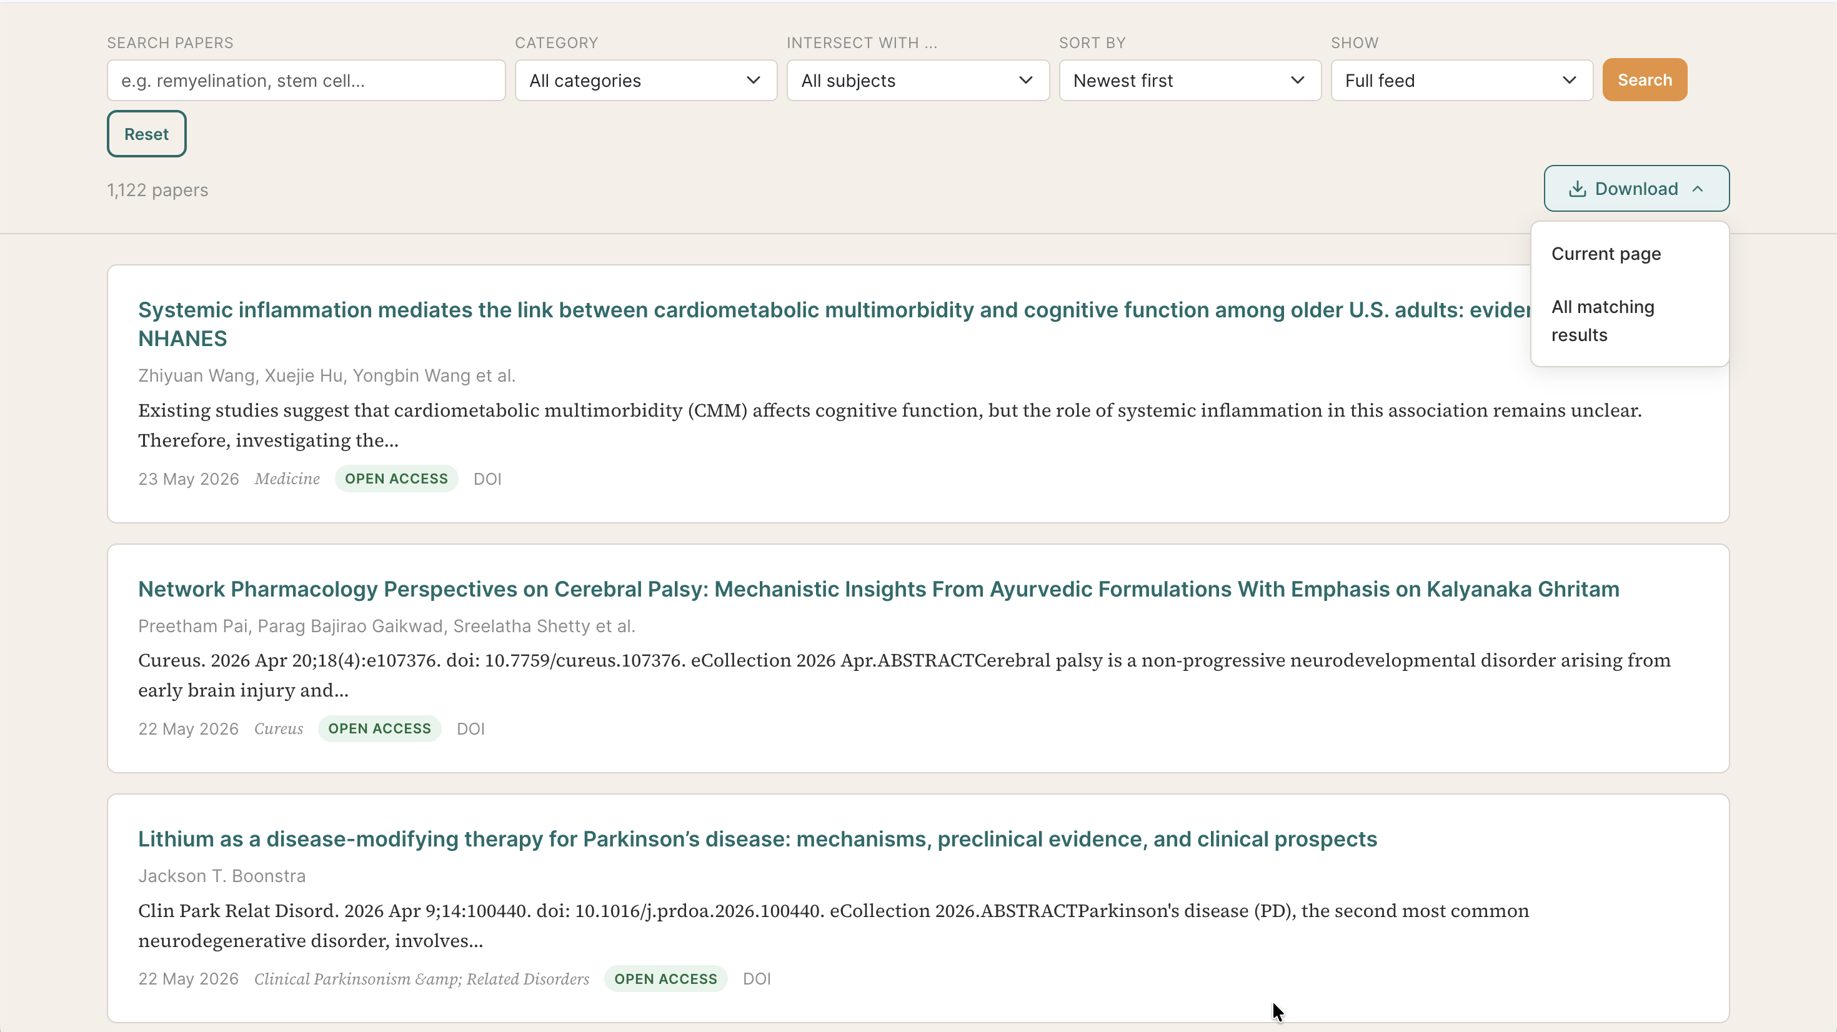Image resolution: width=1837 pixels, height=1032 pixels.
Task: Choose All matching results download option
Action: pos(1630,321)
